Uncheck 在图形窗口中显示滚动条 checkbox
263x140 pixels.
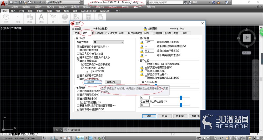(x=78, y=47)
